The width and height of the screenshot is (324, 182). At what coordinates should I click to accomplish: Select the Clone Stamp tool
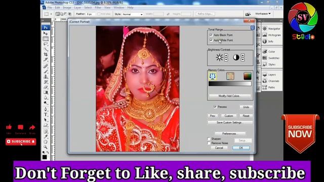[x=46, y=77]
